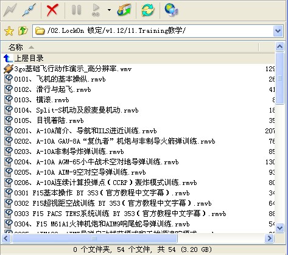Click the green refresh arrows icon

click(147, 10)
